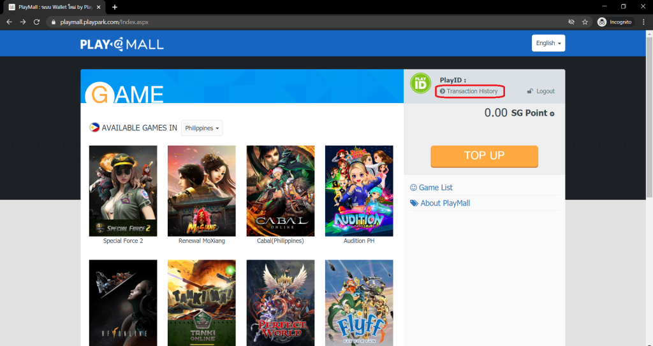Click the green PlayID badge icon

coord(420,83)
